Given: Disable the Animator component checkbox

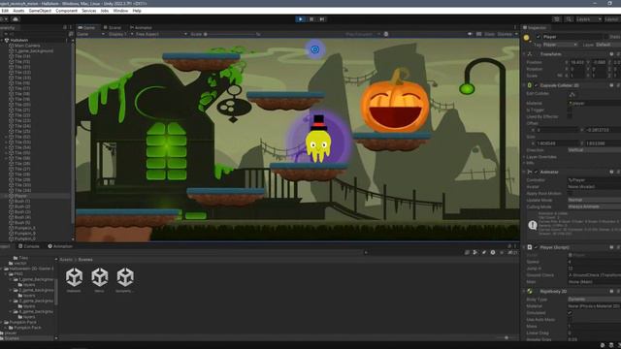Looking at the screenshot, I should click(x=537, y=173).
